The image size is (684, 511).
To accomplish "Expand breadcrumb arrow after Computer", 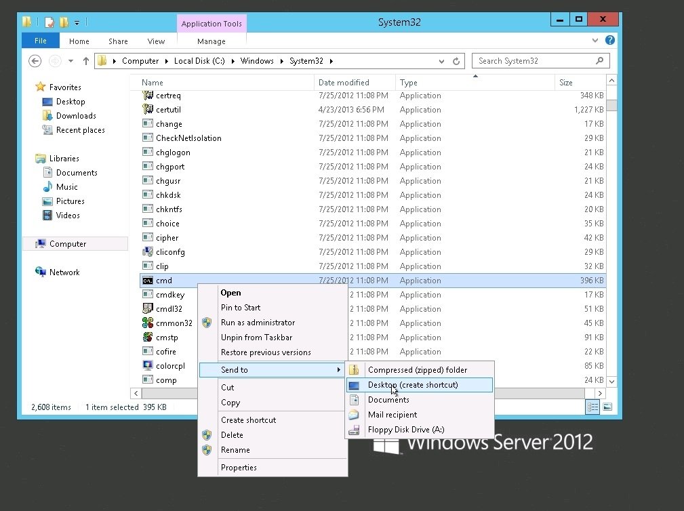I will [x=167, y=61].
